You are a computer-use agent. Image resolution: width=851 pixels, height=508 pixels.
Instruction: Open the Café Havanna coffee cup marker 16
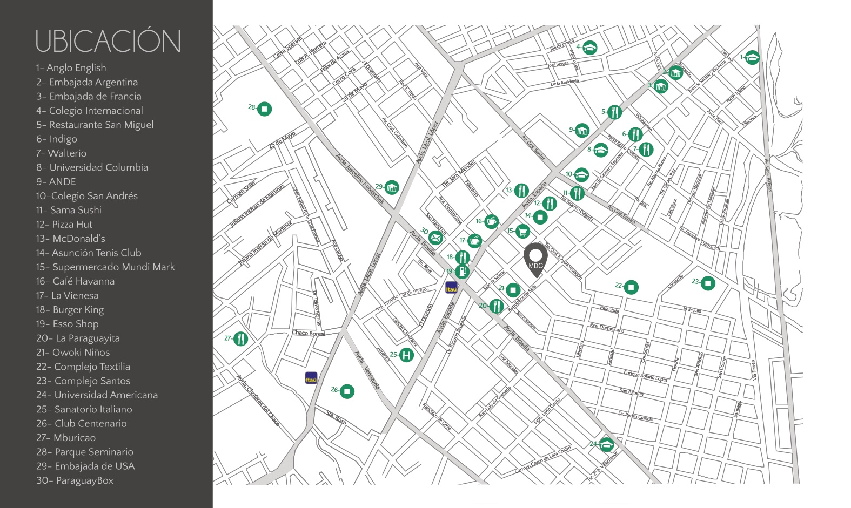coord(491,221)
